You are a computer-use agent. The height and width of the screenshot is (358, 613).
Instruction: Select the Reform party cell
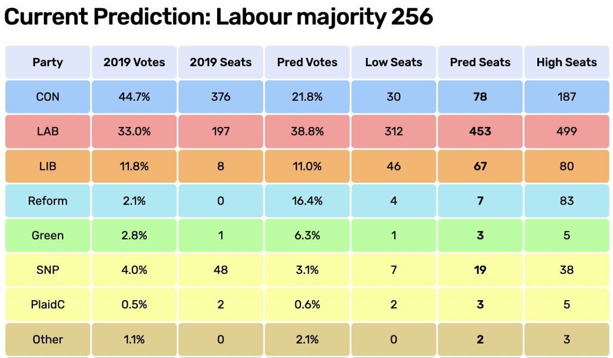[x=48, y=200]
